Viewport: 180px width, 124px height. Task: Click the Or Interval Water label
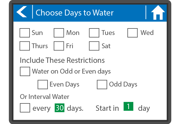pyautogui.click(x=44, y=97)
